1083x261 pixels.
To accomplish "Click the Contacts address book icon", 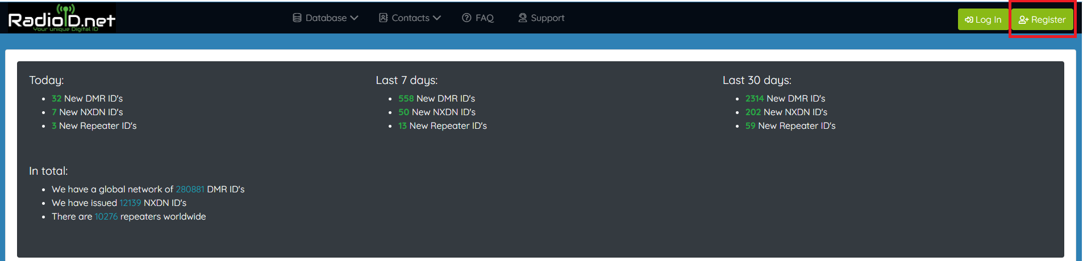I will (383, 18).
